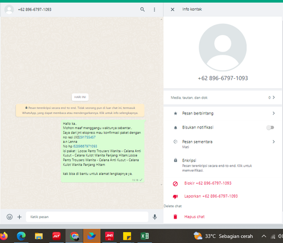283x243 pixels.
Task: Open the chat search magnifier icon
Action: [143, 9]
